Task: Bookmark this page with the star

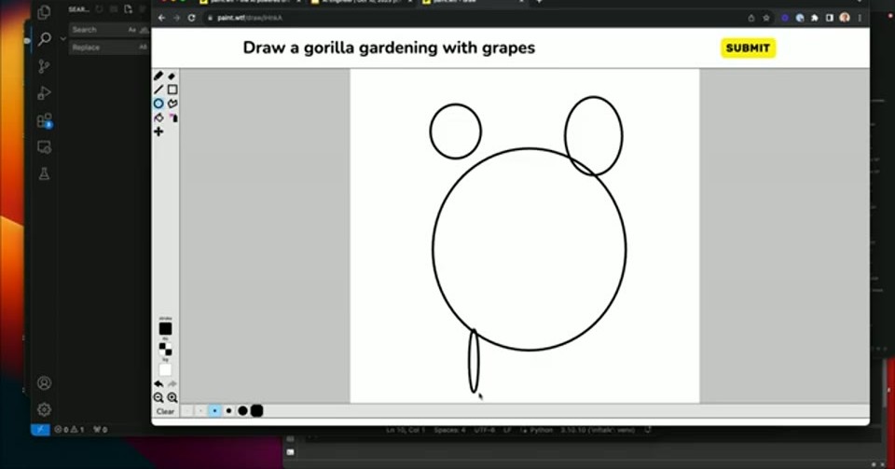Action: [766, 18]
